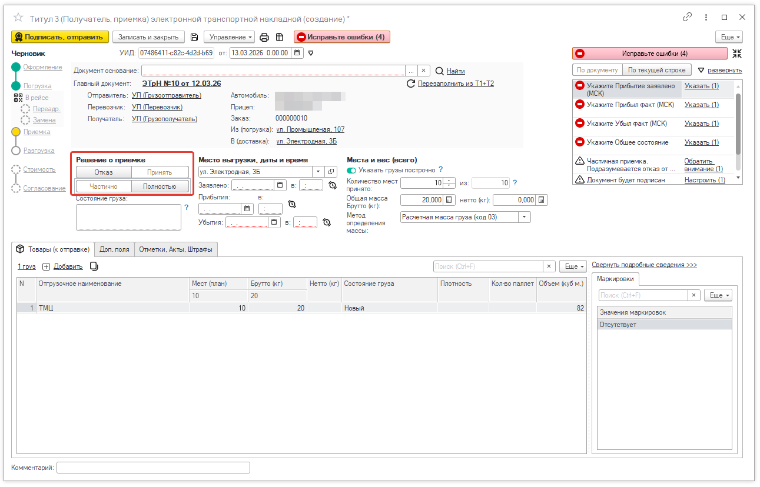Open the Метод определения массы dropdown
The image size is (760, 487).
[525, 217]
